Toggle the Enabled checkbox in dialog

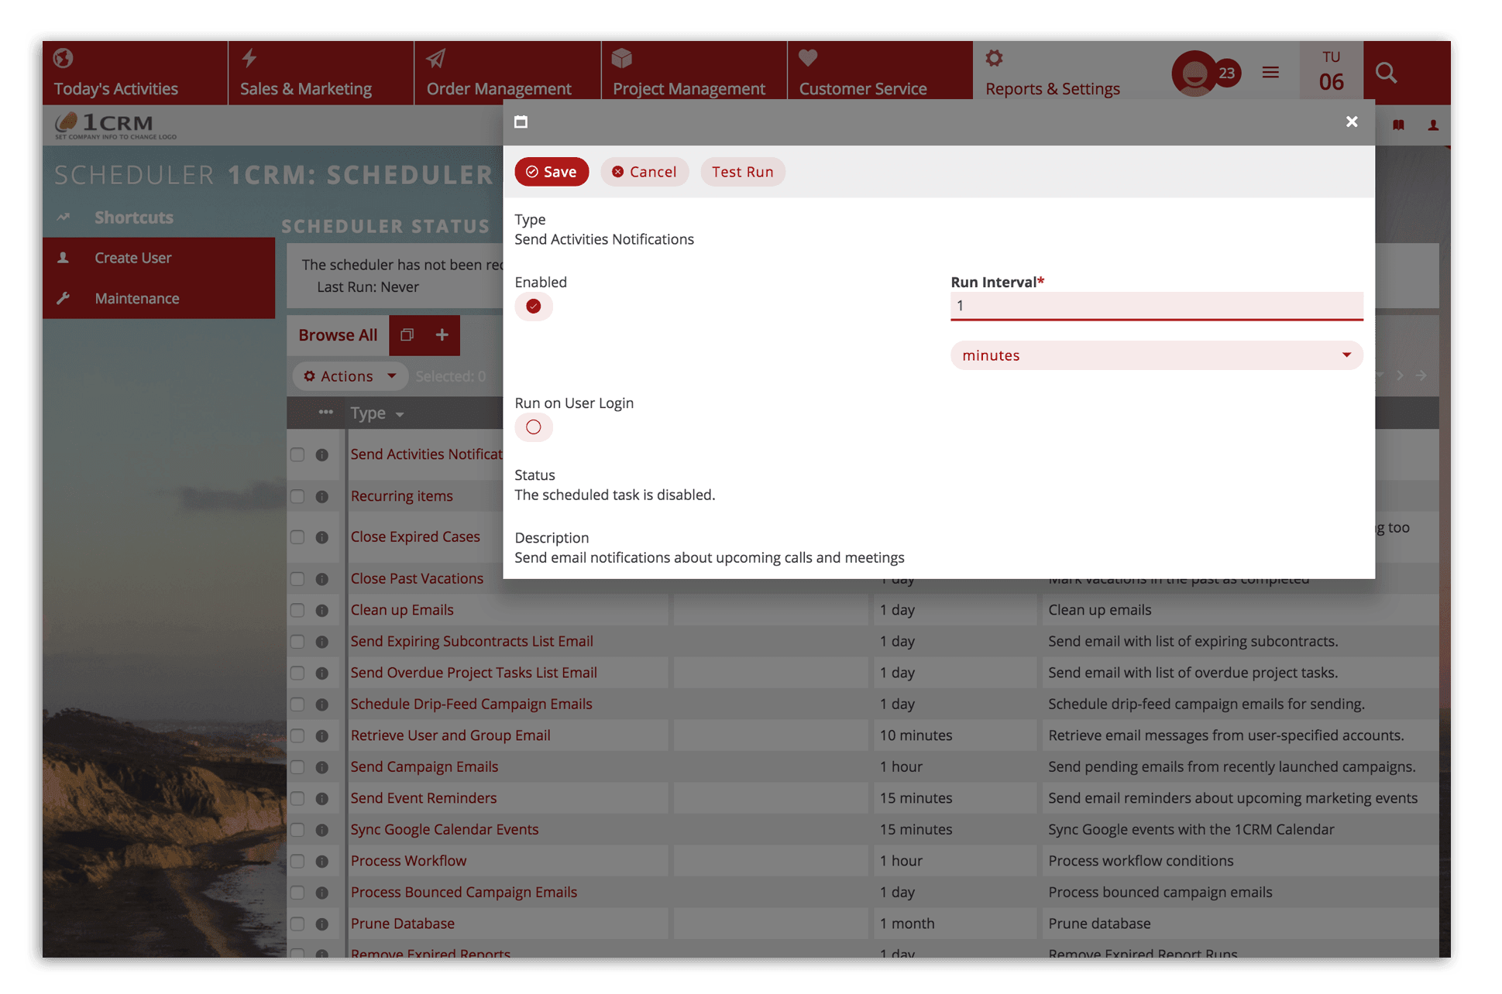[x=534, y=307]
